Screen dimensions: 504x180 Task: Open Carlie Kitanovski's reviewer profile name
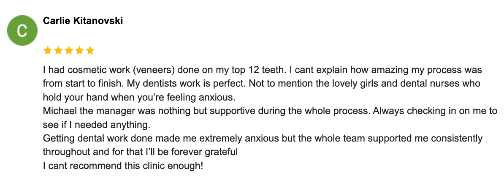[83, 21]
